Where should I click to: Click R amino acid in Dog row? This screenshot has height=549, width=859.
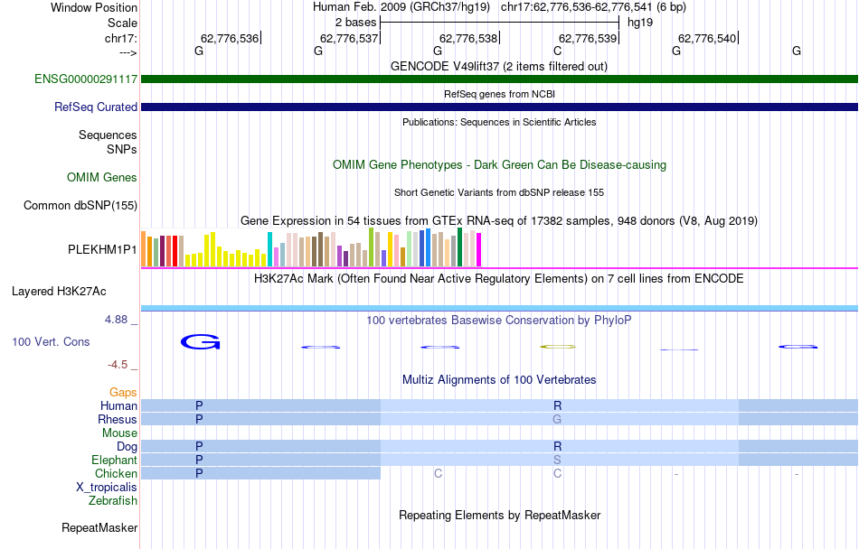pos(558,447)
